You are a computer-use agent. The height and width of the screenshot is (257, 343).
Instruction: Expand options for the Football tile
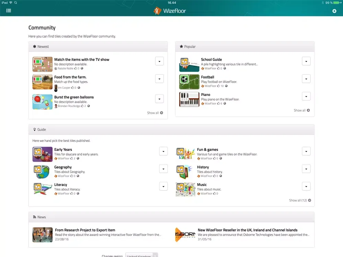pos(306,79)
